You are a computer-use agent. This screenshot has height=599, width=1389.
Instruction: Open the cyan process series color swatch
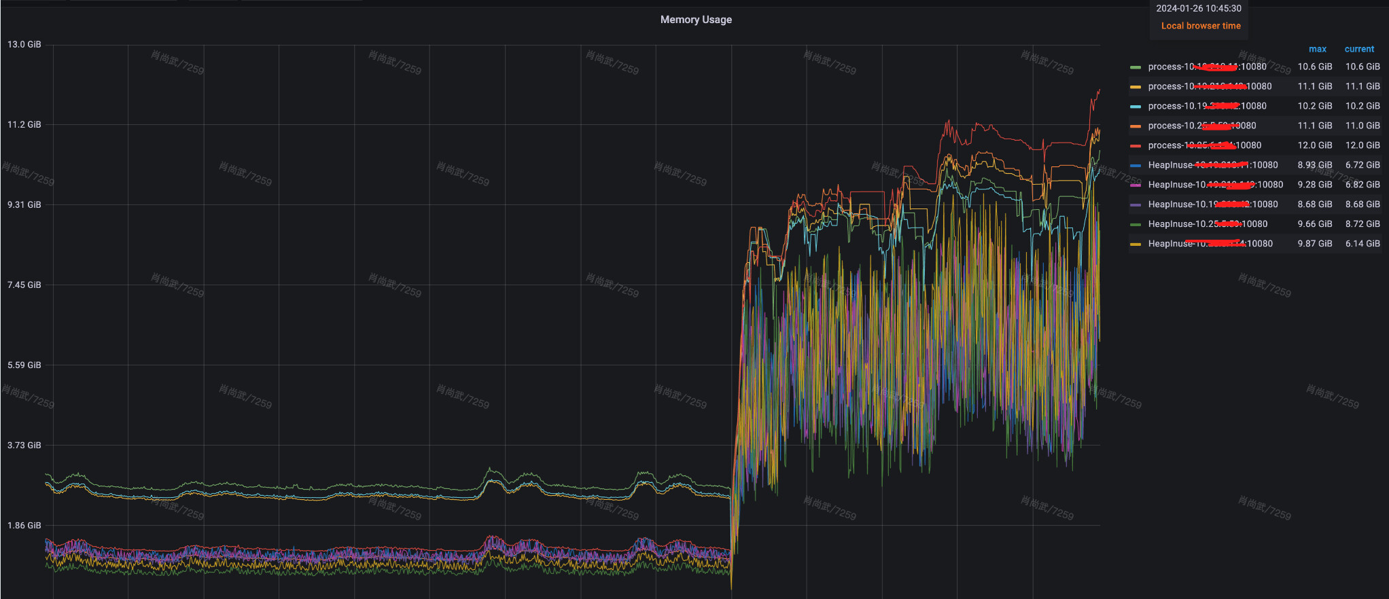[x=1136, y=107]
